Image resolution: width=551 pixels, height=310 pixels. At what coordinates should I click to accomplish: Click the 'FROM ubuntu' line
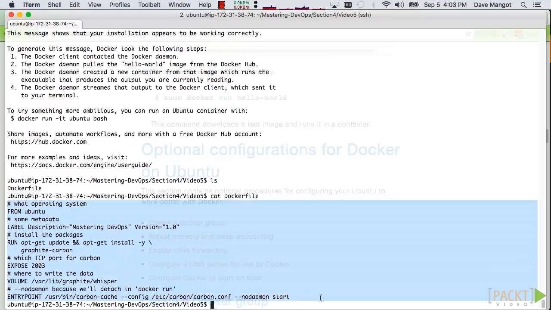pyautogui.click(x=26, y=211)
